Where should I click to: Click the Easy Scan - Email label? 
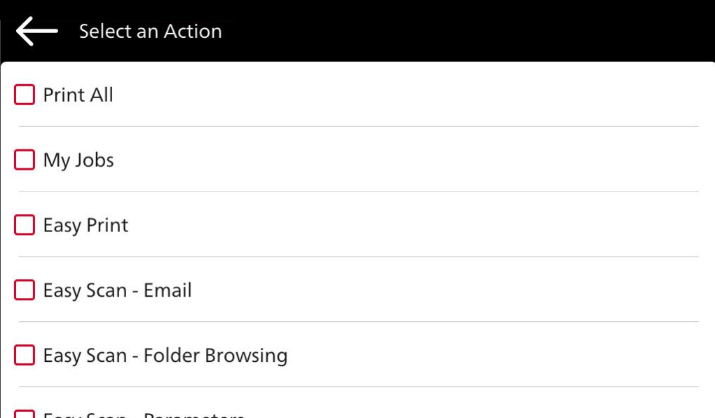pyautogui.click(x=117, y=290)
